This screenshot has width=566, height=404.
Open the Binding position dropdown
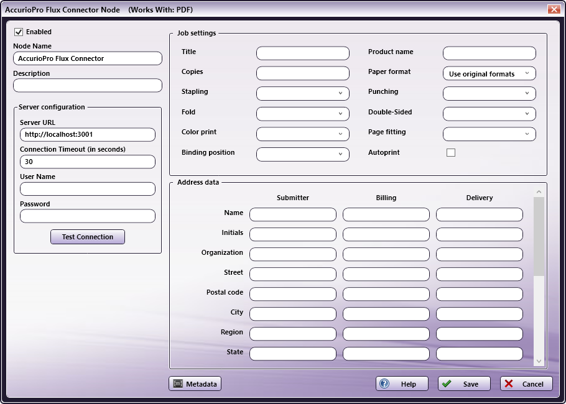coord(303,154)
